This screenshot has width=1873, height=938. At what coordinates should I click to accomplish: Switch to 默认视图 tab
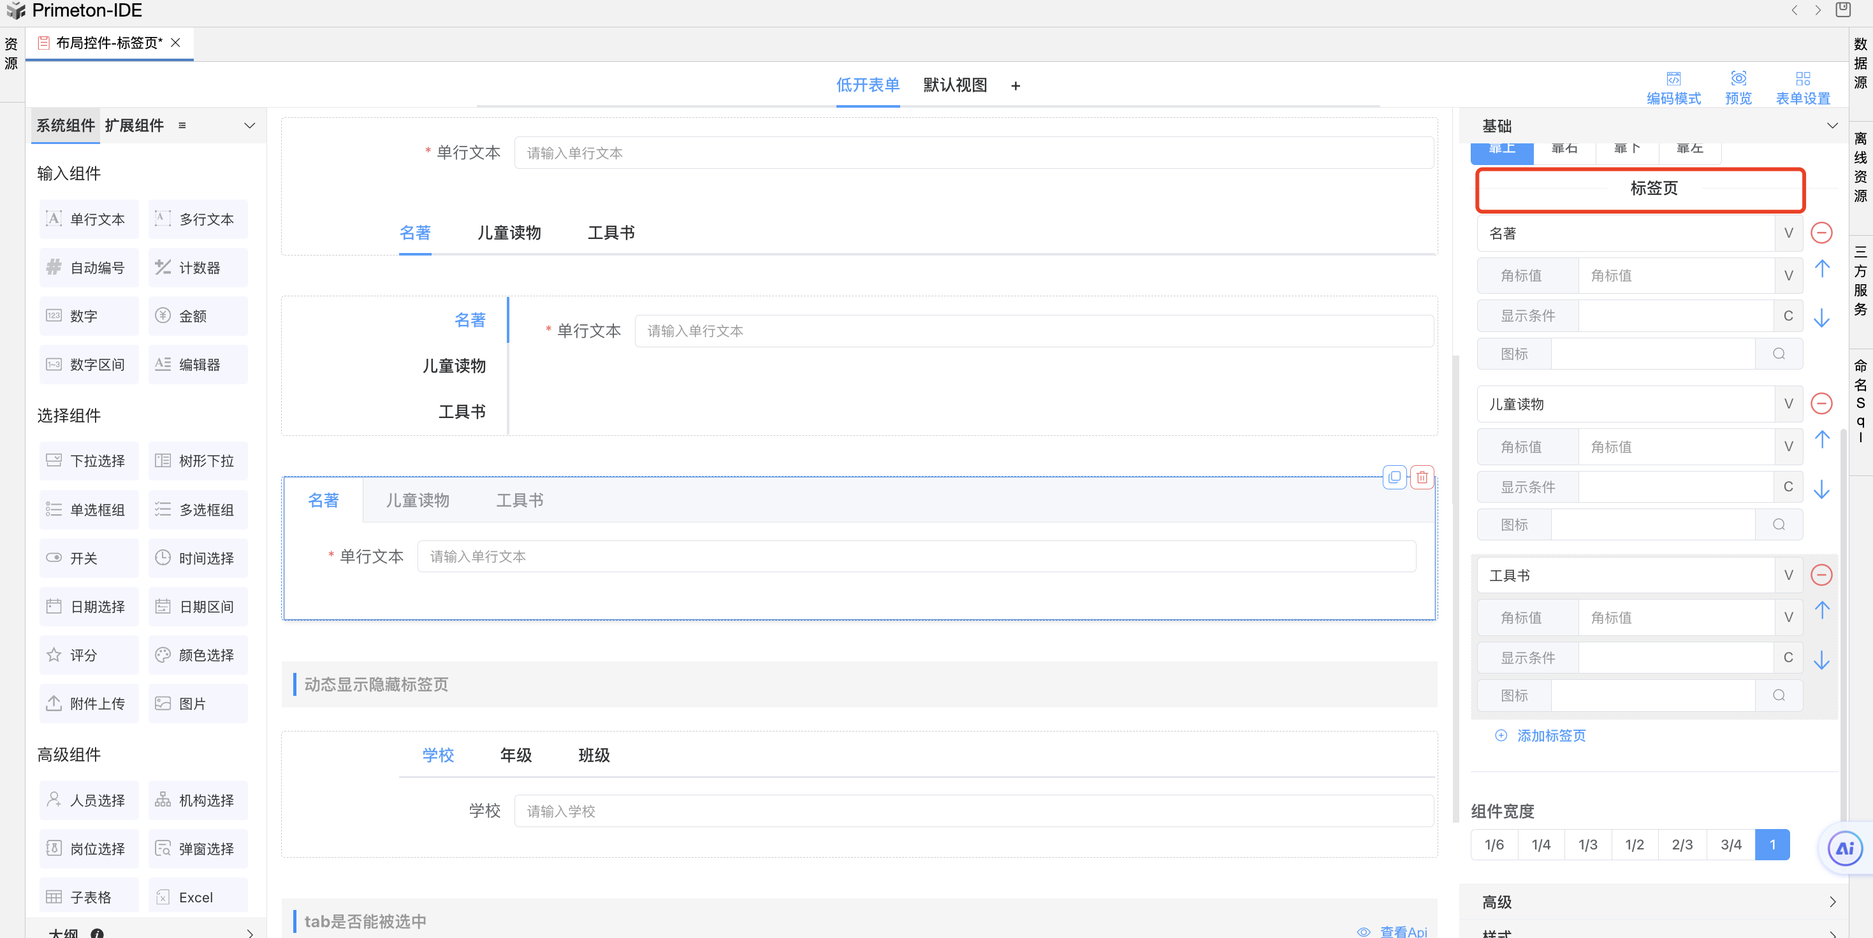coord(955,85)
